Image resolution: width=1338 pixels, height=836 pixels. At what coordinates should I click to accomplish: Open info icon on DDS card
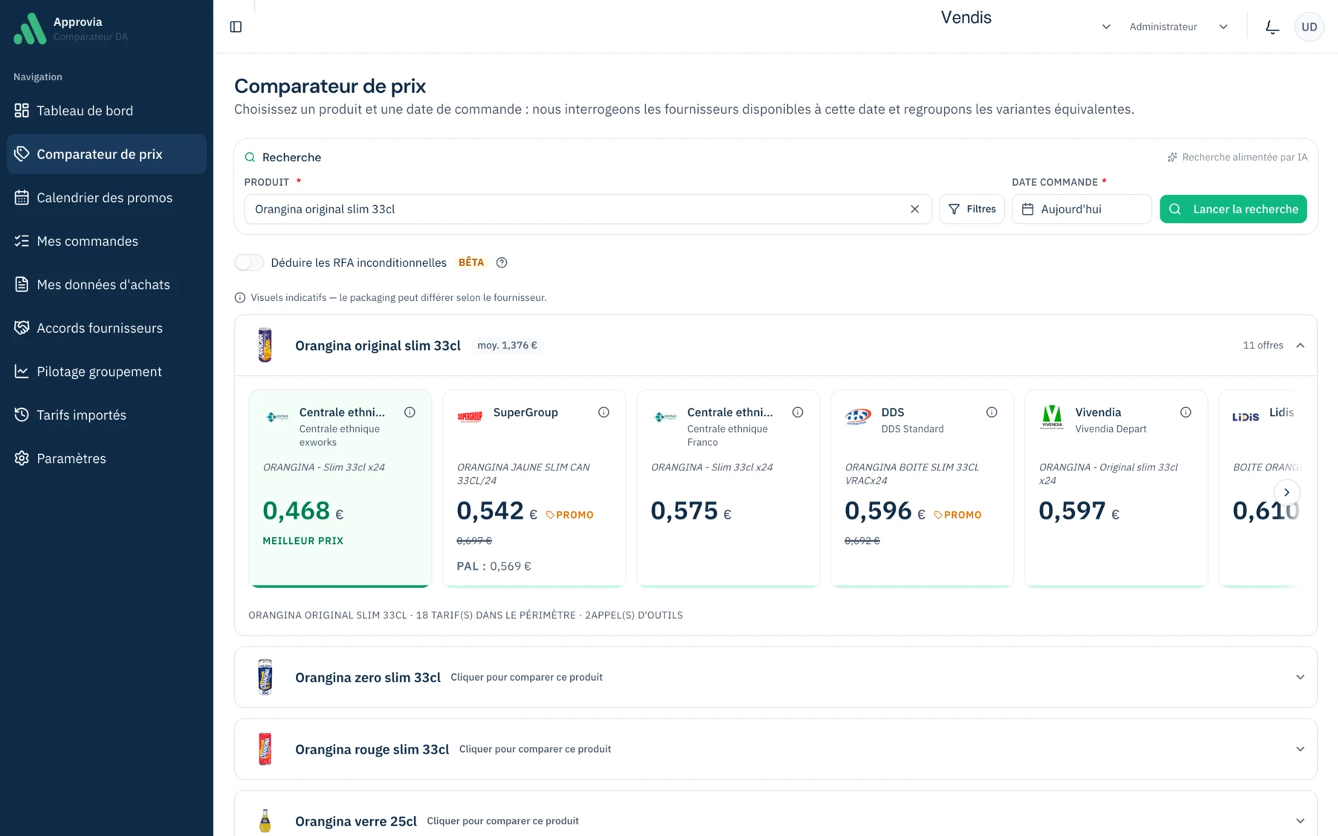(992, 412)
